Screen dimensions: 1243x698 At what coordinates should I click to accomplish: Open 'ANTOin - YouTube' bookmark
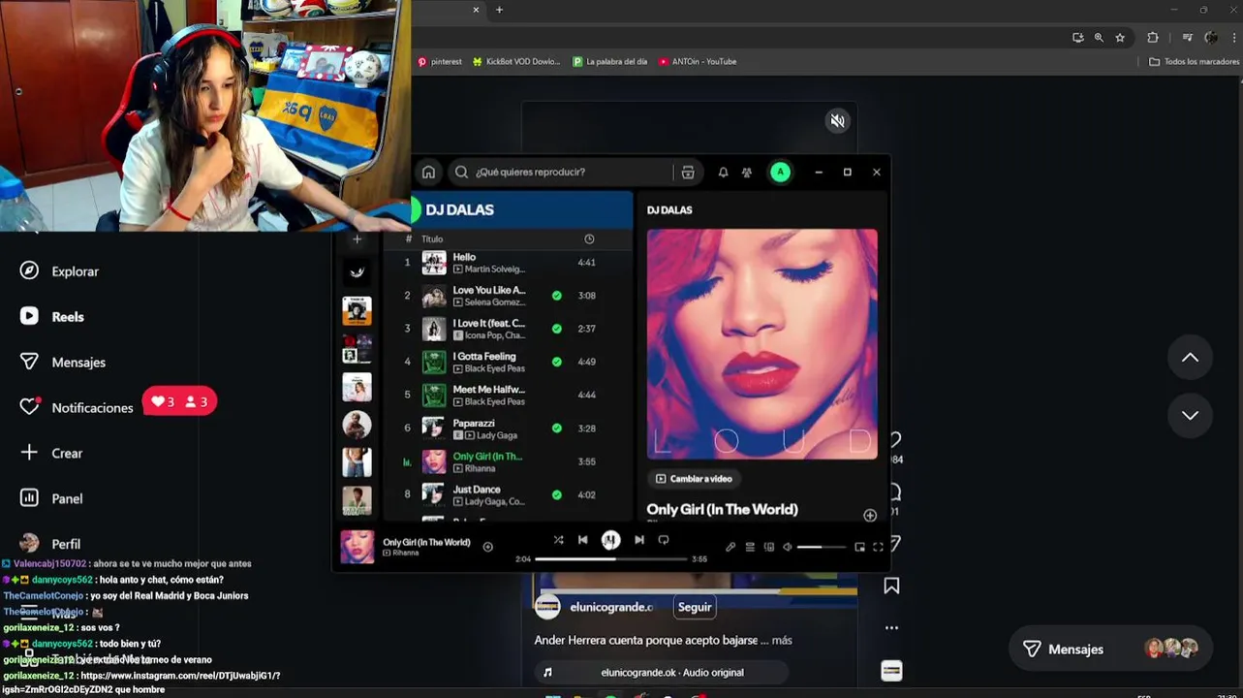698,61
